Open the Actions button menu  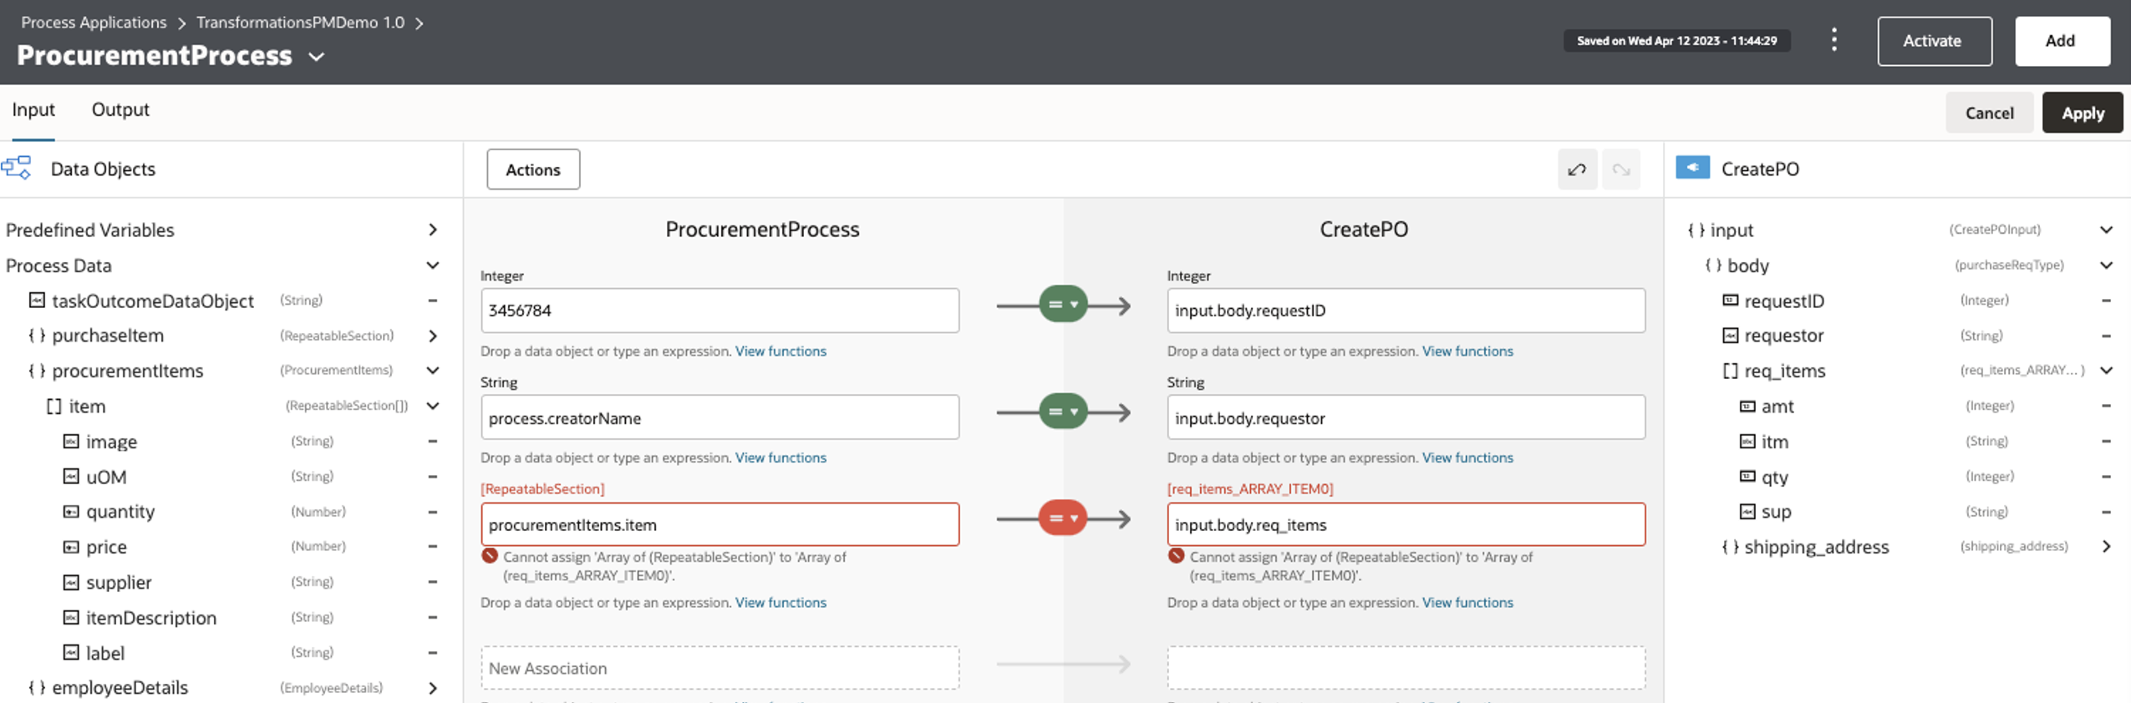533,169
